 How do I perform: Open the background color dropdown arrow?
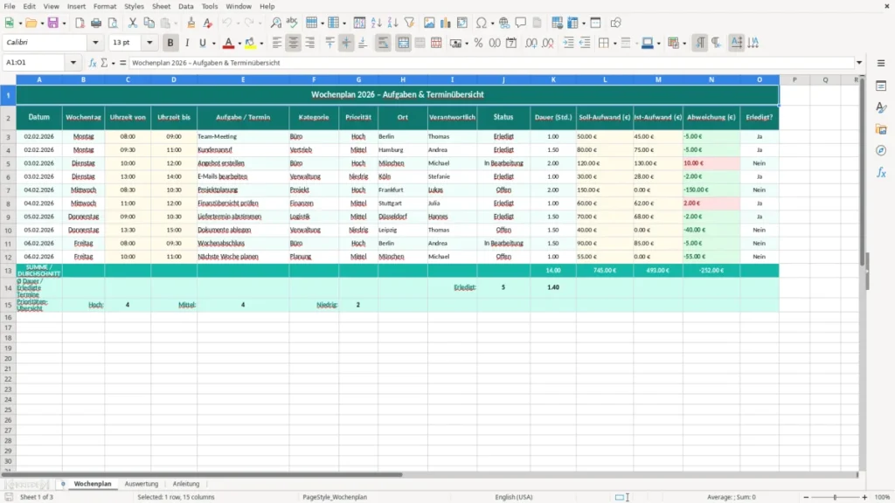[x=261, y=44]
